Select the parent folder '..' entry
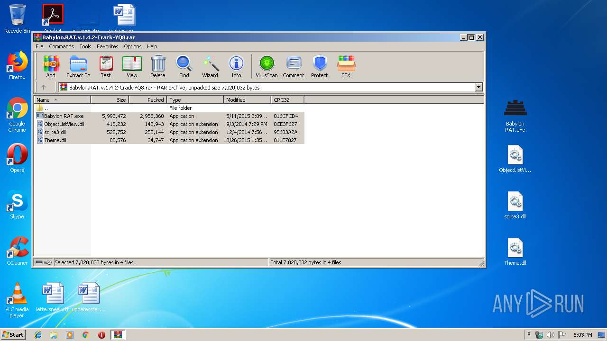 coord(169,108)
